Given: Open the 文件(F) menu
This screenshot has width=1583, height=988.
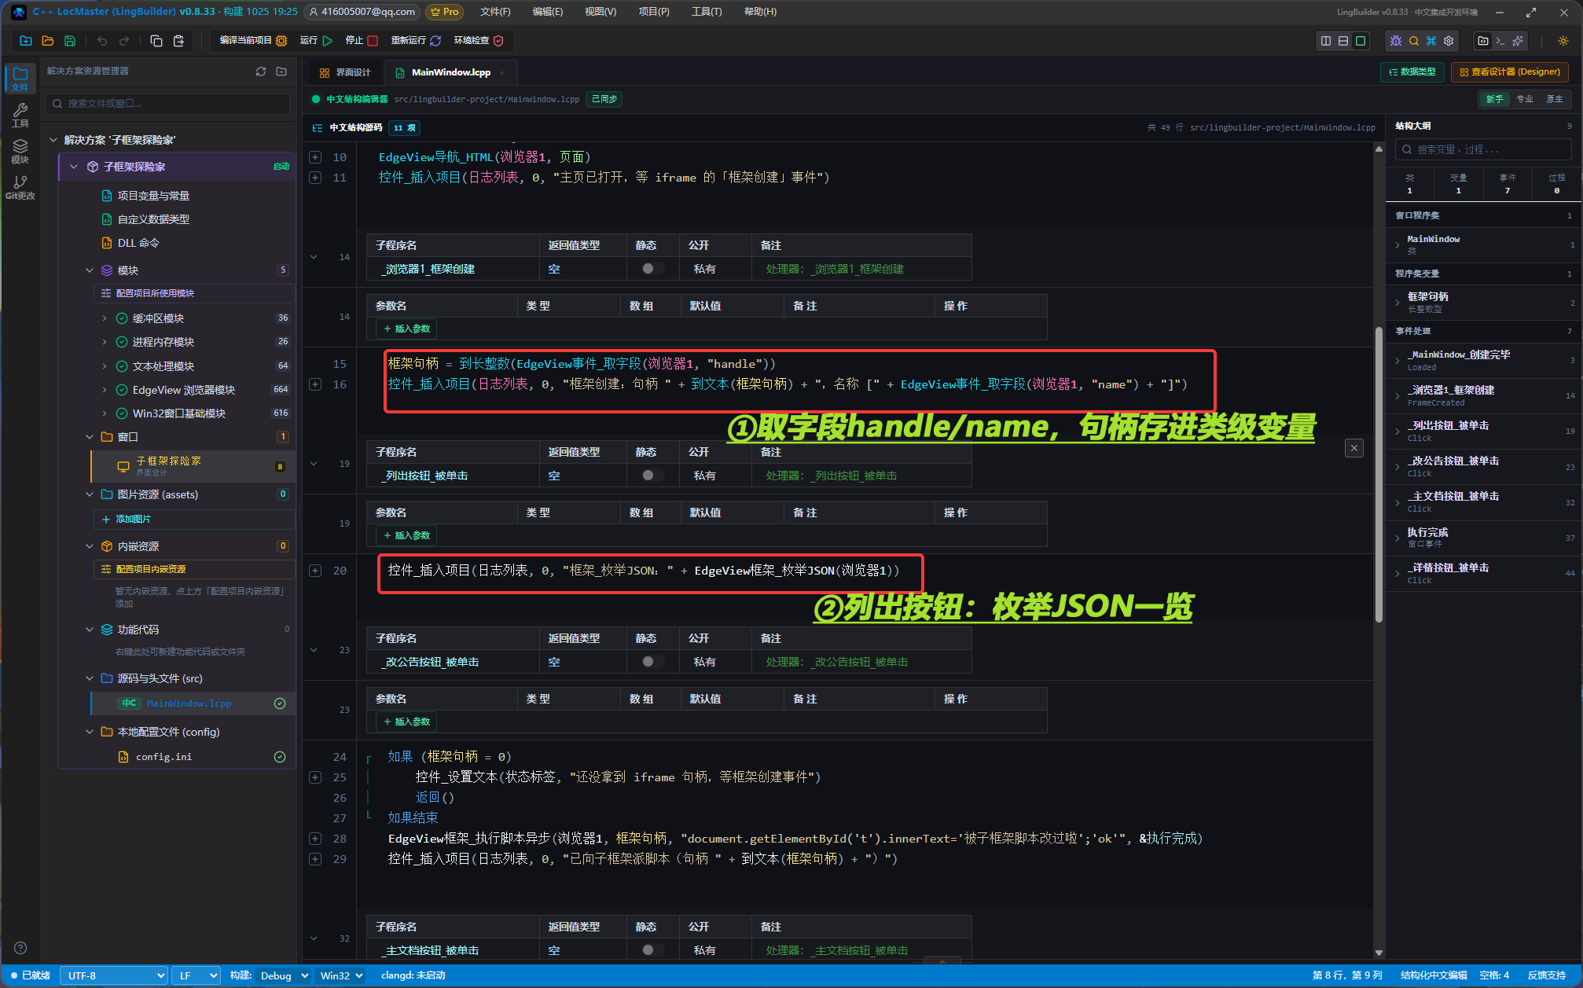Looking at the screenshot, I should pos(495,12).
